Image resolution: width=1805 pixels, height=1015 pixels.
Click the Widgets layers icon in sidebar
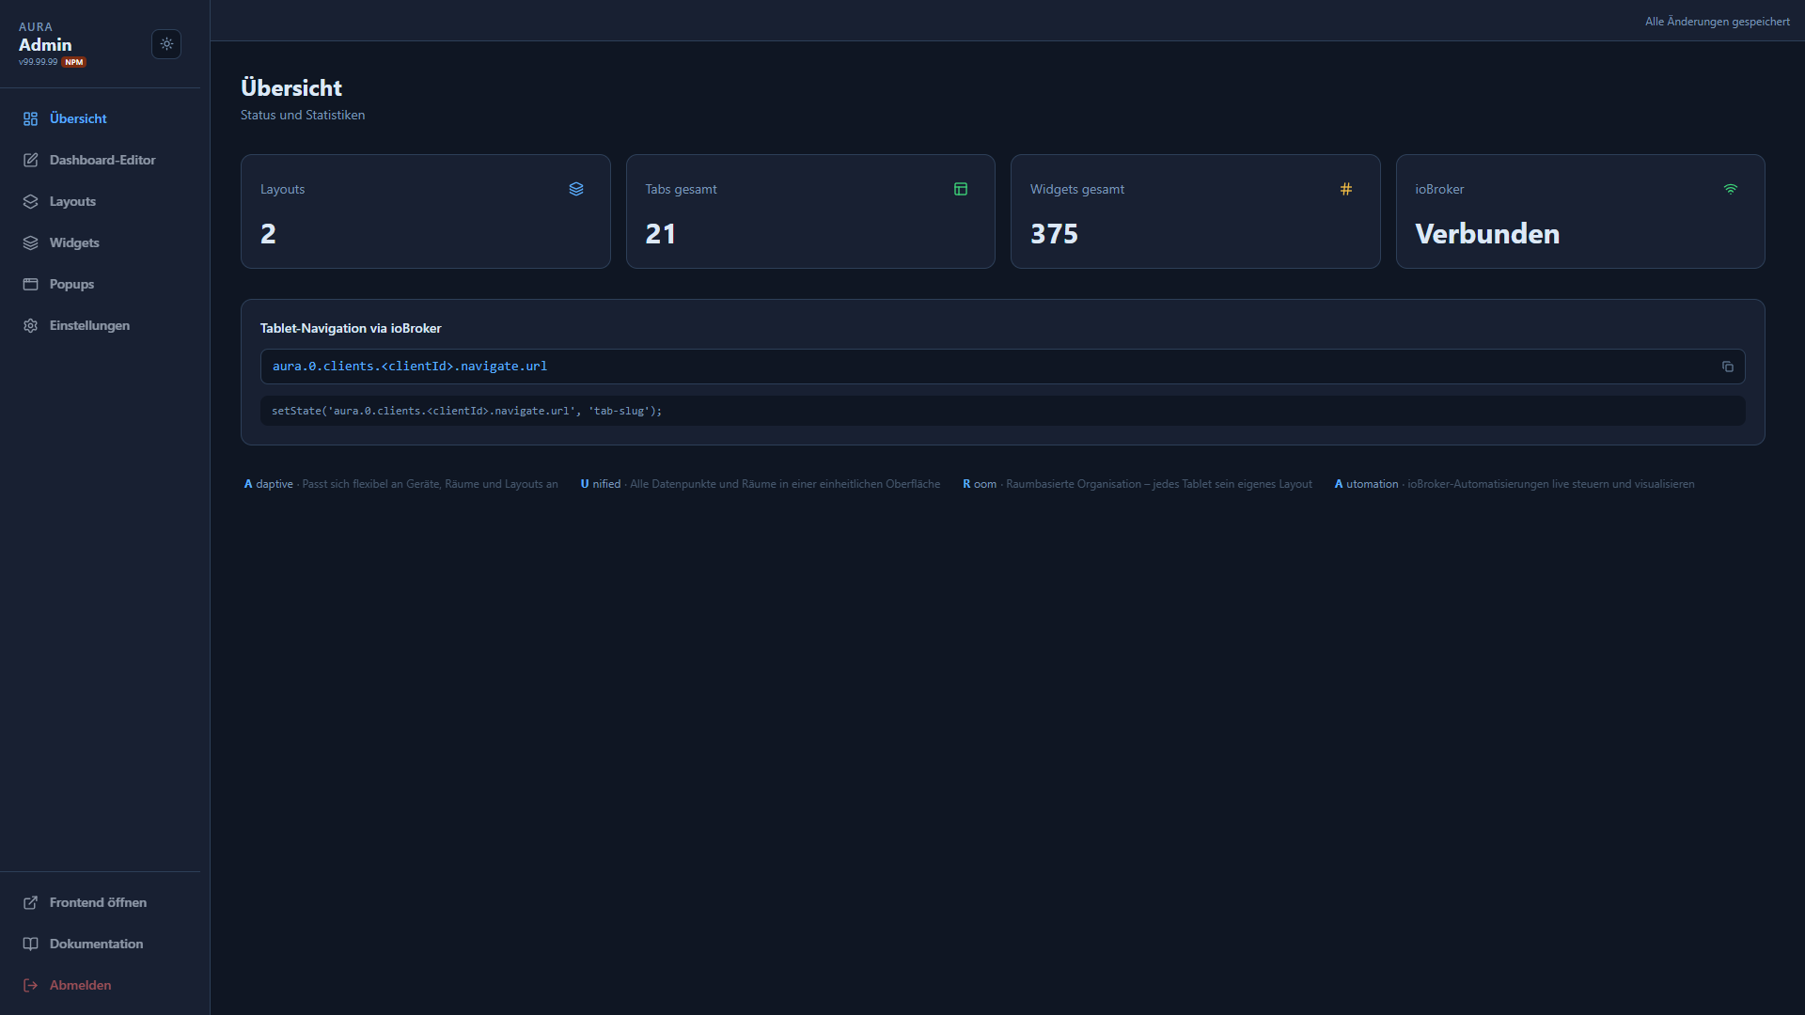pyautogui.click(x=30, y=242)
